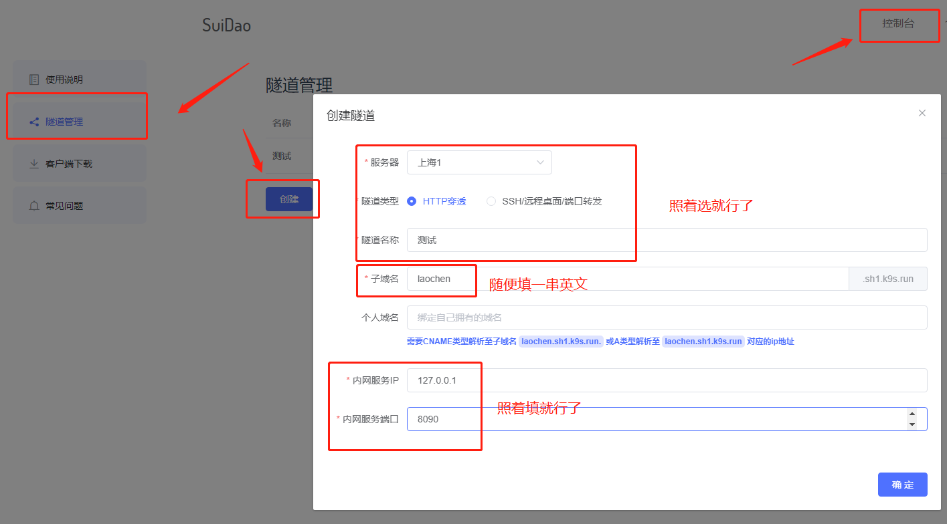This screenshot has width=947, height=524.
Task: Open 使用说明 in the sidebar
Action: point(80,80)
